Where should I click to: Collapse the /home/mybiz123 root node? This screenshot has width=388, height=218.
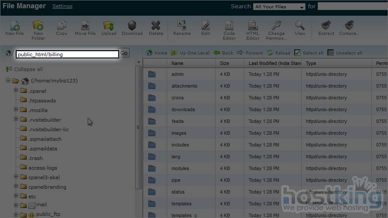(8, 81)
